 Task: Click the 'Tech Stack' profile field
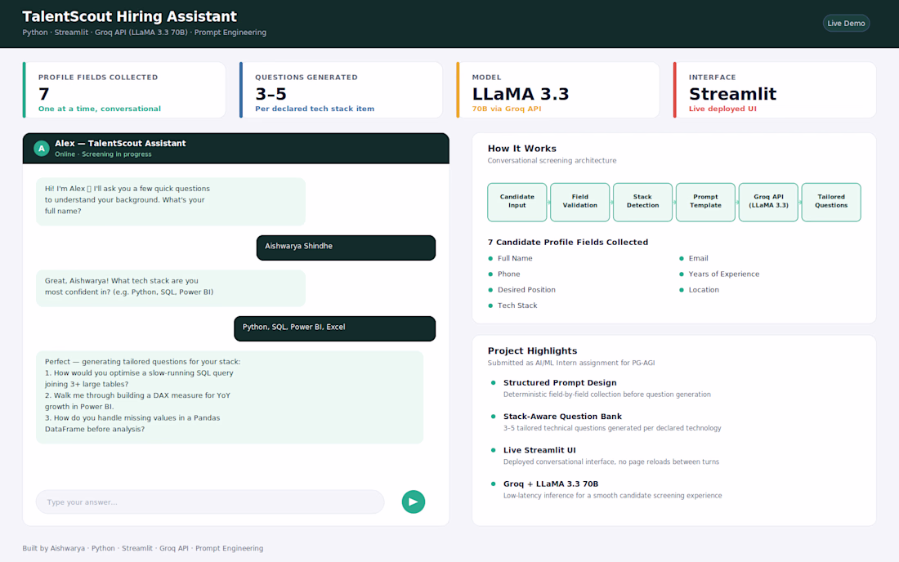[x=517, y=306]
